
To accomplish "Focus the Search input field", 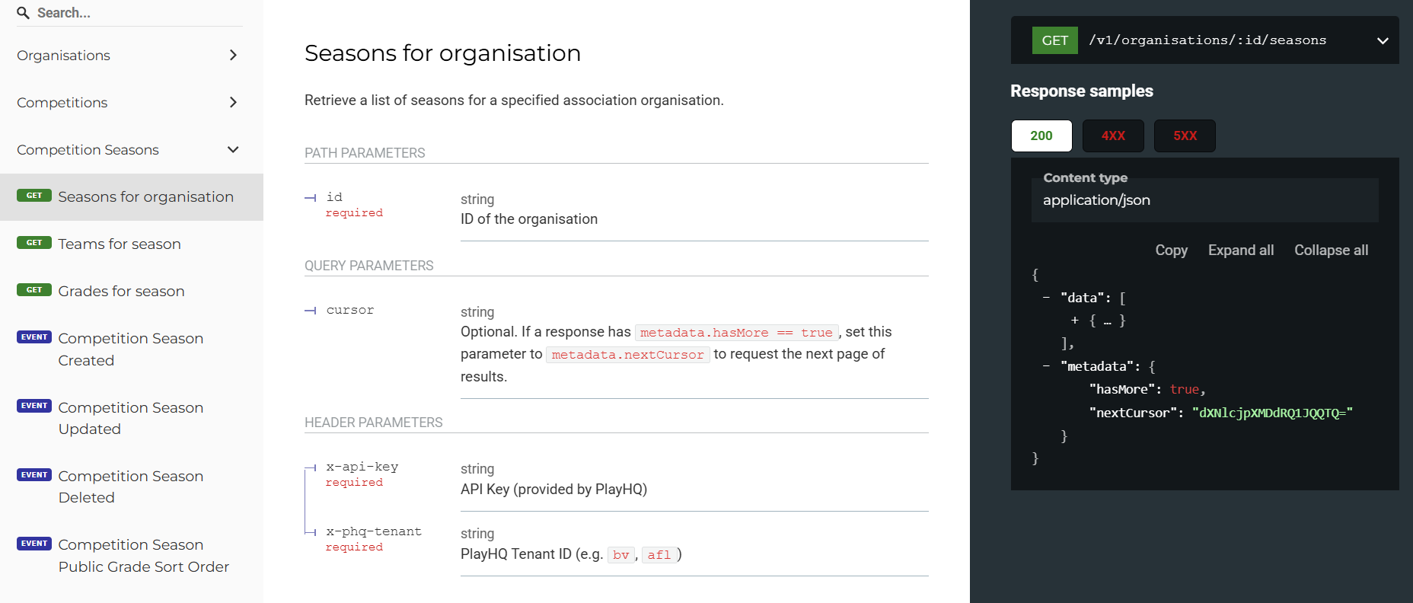I will (137, 13).
